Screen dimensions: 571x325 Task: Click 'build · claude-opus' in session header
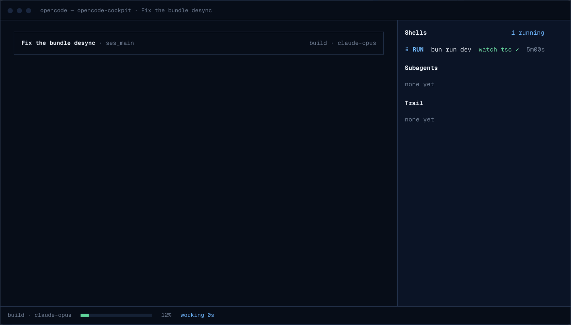(343, 43)
